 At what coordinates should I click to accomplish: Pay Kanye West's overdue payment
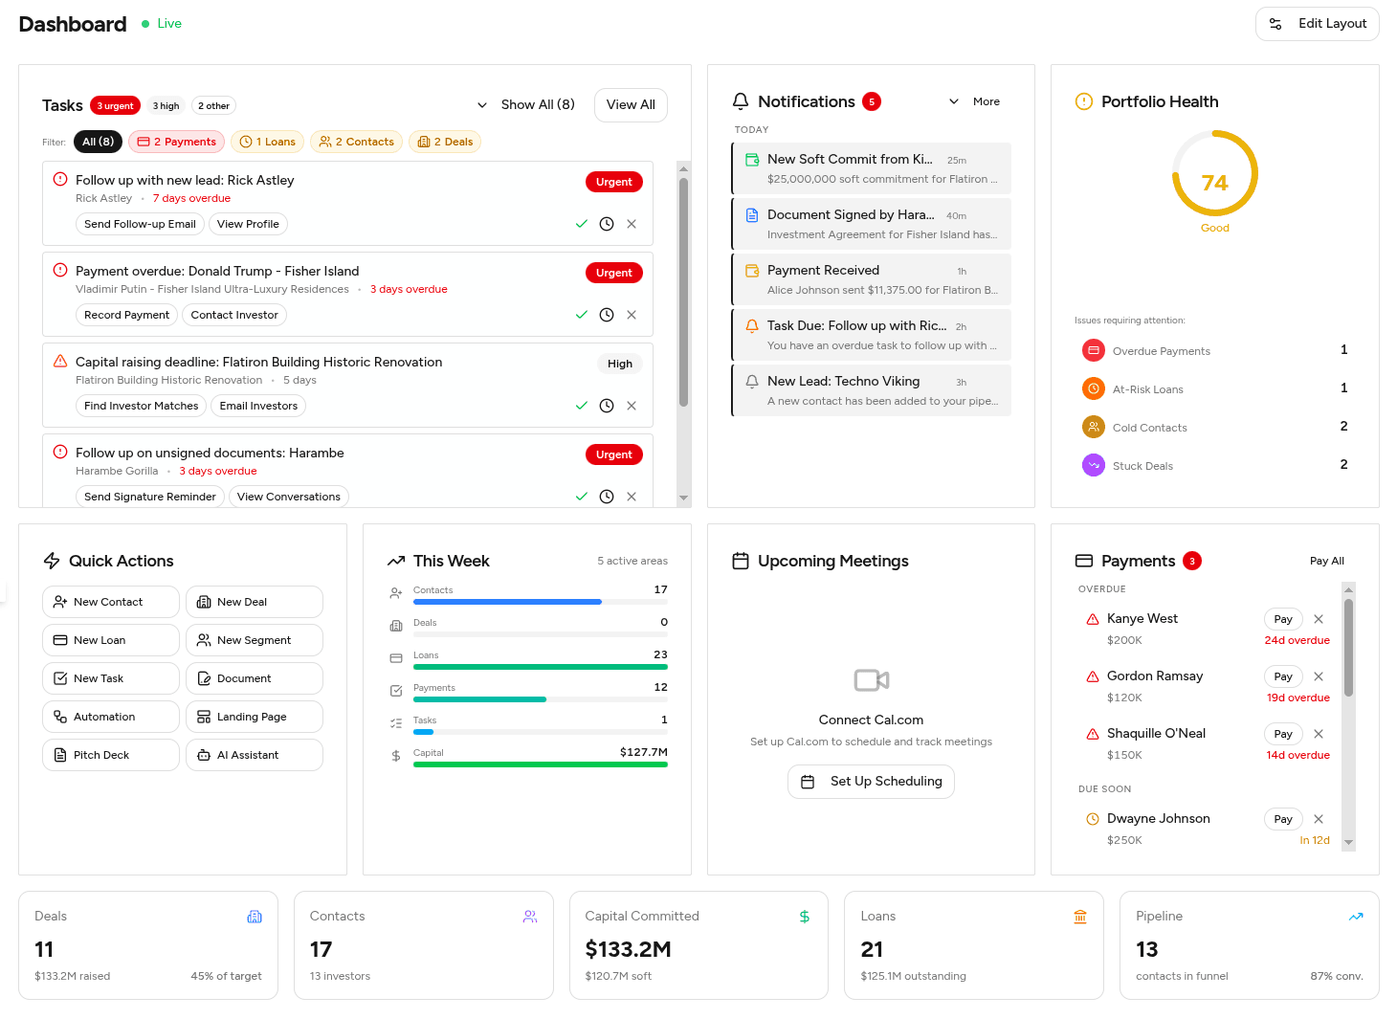[x=1282, y=619]
